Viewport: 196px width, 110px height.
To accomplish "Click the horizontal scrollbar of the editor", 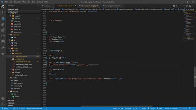I will click(116, 106).
